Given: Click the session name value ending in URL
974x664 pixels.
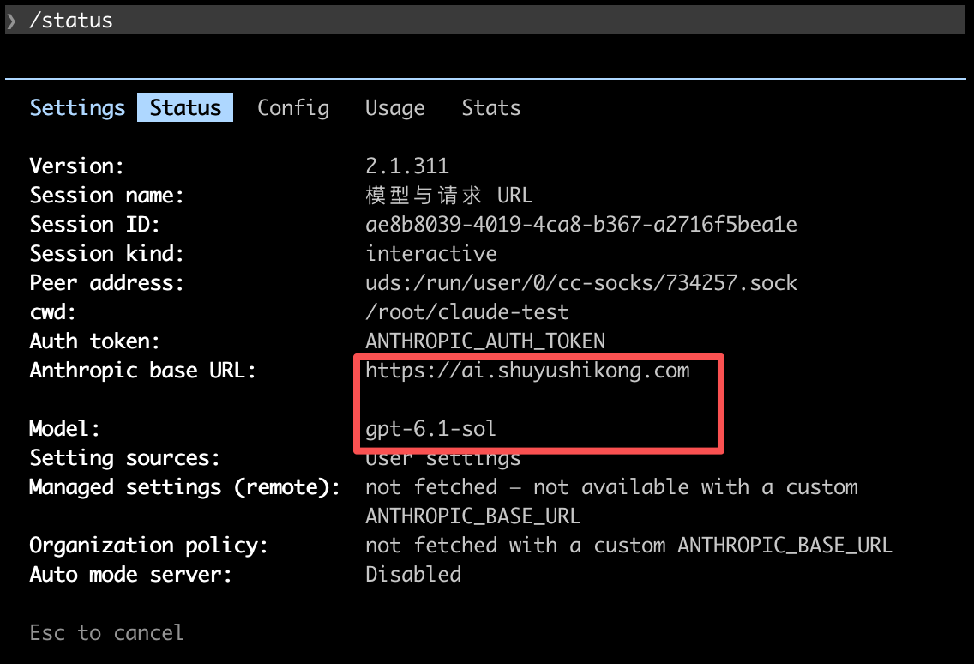Looking at the screenshot, I should (448, 196).
